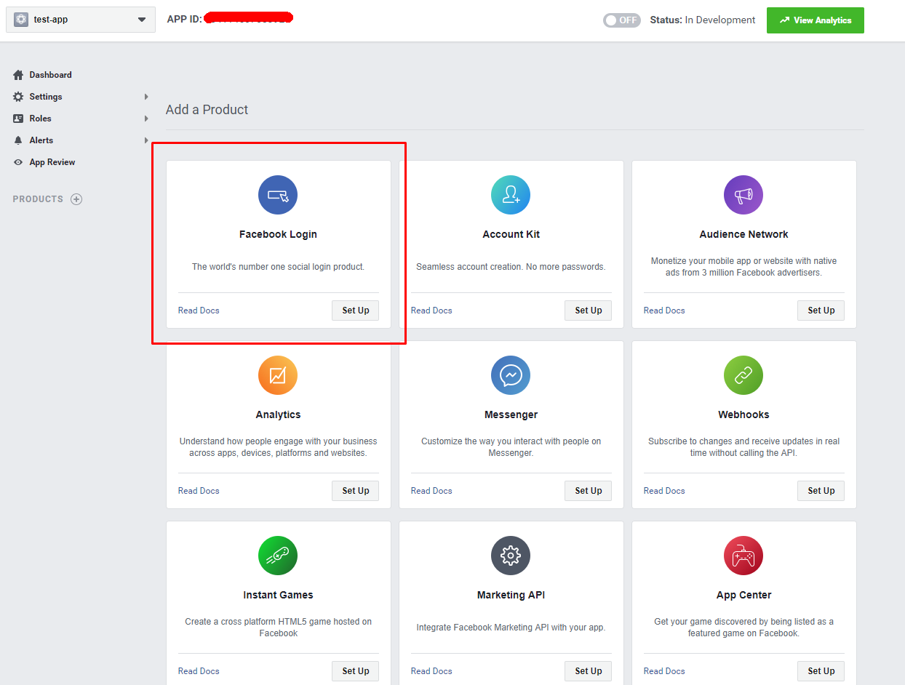905x685 pixels.
Task: Read Docs for Analytics
Action: [x=199, y=491]
